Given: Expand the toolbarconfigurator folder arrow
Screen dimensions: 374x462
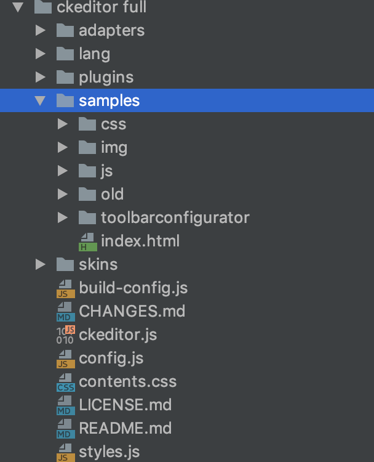Looking at the screenshot, I should [62, 217].
